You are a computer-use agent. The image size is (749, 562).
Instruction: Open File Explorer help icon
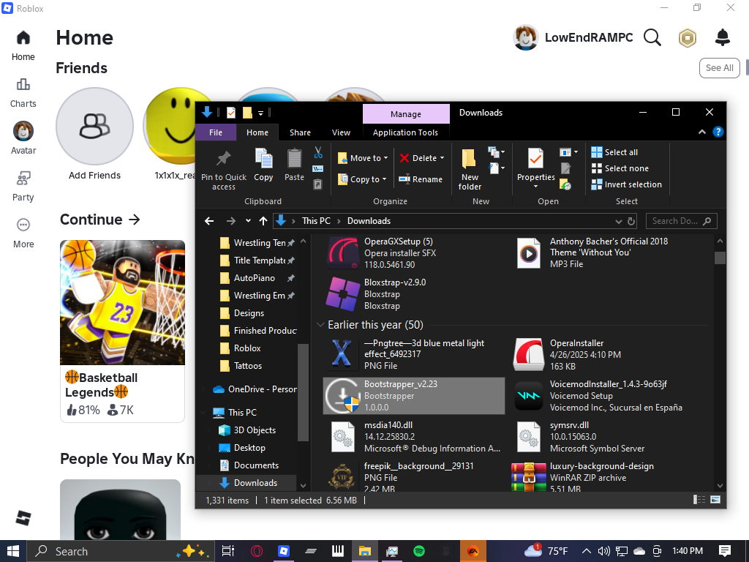coord(718,132)
